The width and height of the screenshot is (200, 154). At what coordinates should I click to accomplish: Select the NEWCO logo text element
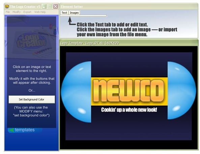pyautogui.click(x=128, y=91)
